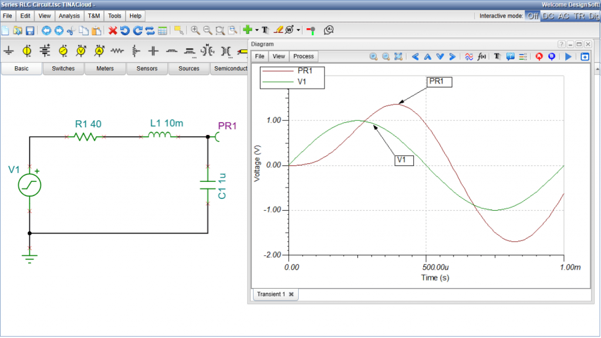Switch to the Meters component tab
Image resolution: width=601 pixels, height=338 pixels.
point(105,69)
